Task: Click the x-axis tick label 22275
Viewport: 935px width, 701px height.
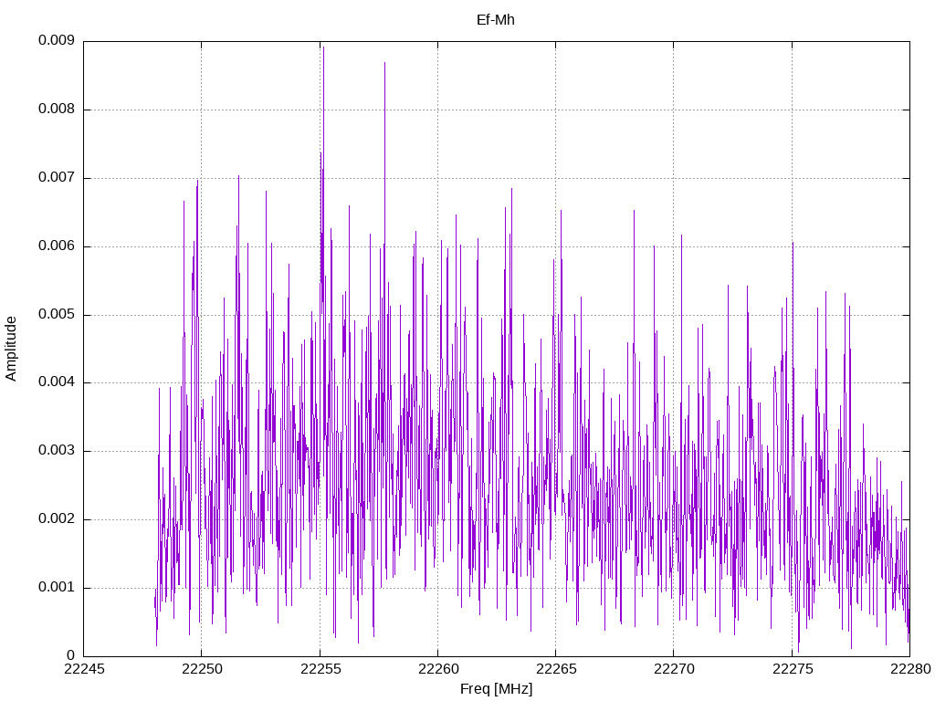Action: tap(793, 669)
